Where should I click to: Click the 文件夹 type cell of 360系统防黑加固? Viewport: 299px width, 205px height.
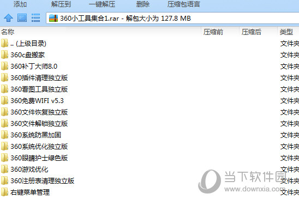[290, 135]
